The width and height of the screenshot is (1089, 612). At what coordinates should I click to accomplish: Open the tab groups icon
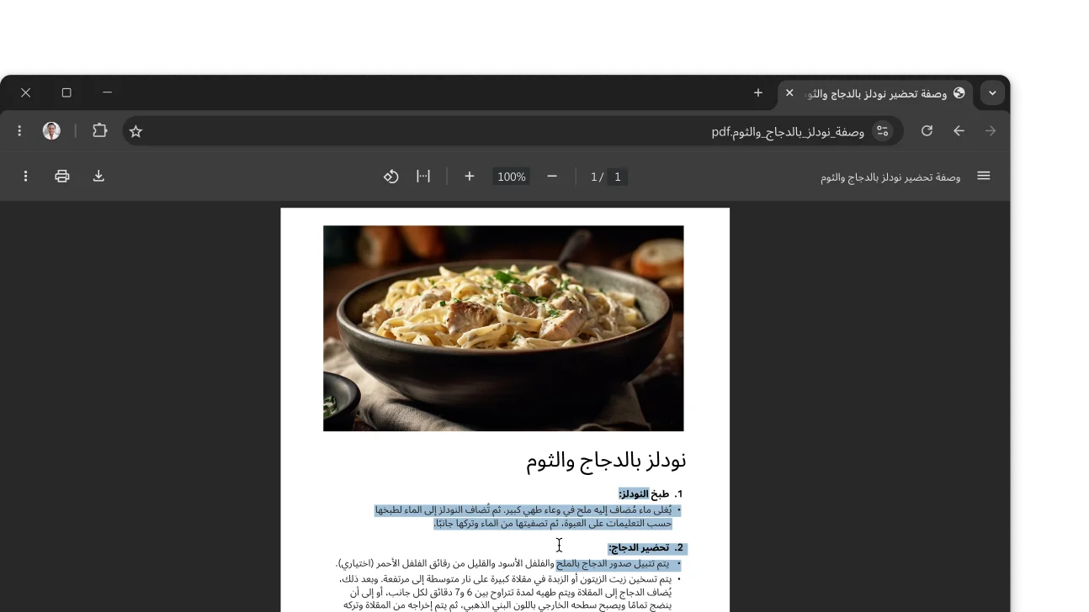tap(100, 131)
